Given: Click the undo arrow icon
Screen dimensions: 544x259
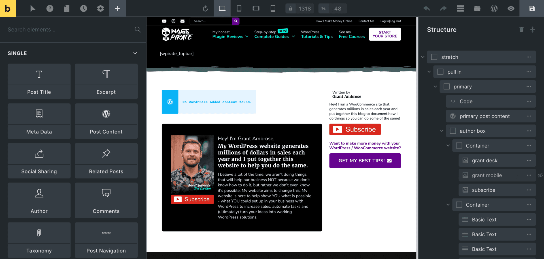Looking at the screenshot, I should [427, 9].
